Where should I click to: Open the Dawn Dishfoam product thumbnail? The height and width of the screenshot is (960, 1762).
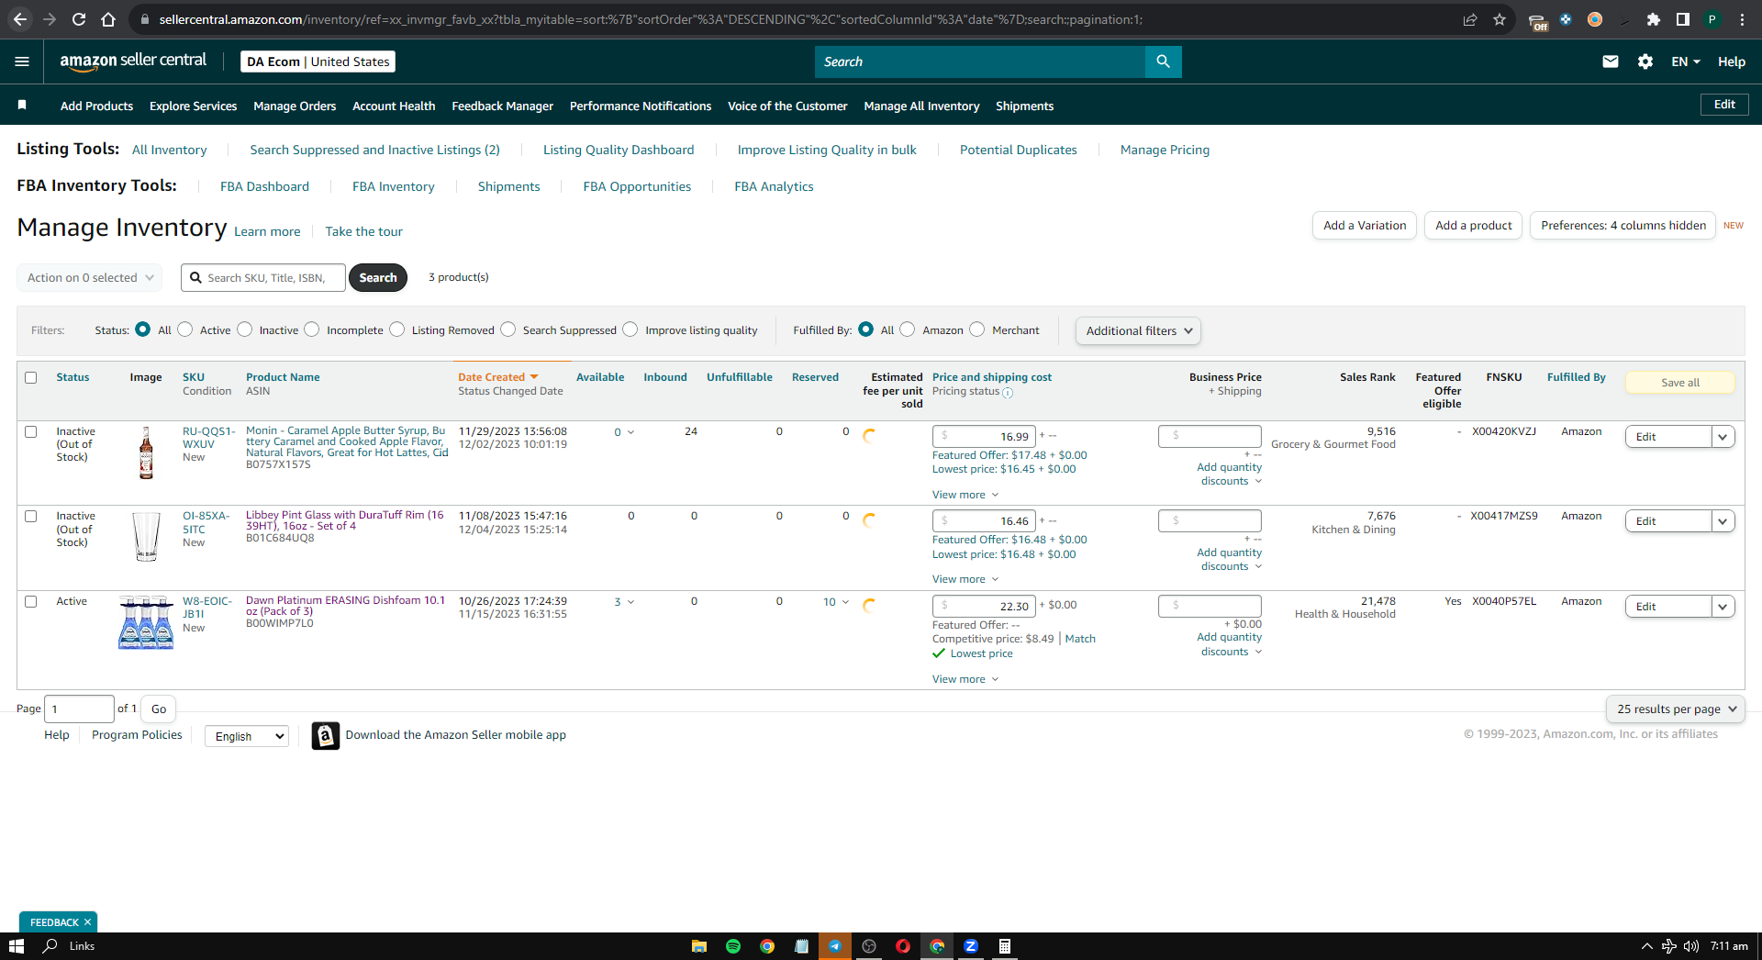[x=146, y=622]
